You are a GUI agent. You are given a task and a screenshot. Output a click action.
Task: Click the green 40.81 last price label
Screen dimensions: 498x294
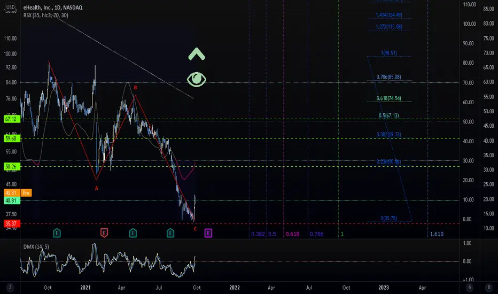(x=11, y=200)
